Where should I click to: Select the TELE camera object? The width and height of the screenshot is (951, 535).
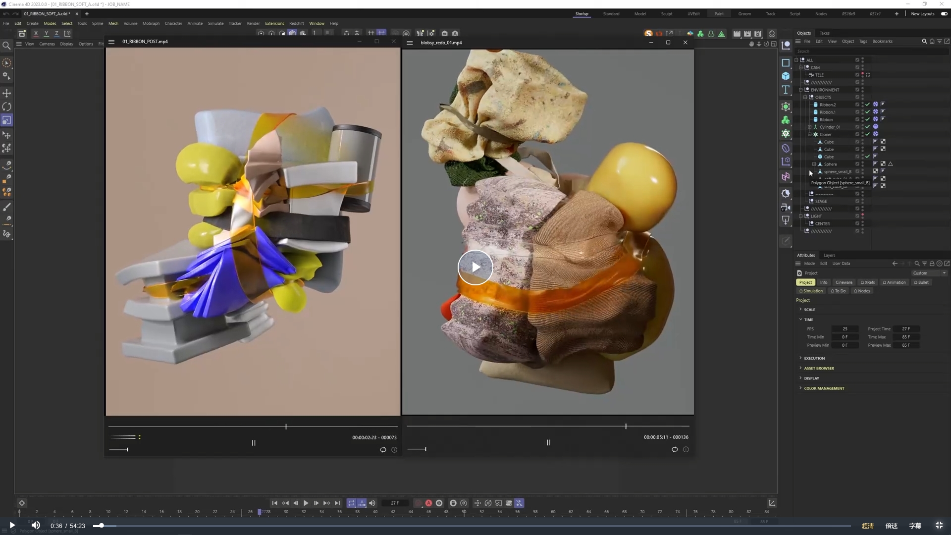click(x=819, y=75)
